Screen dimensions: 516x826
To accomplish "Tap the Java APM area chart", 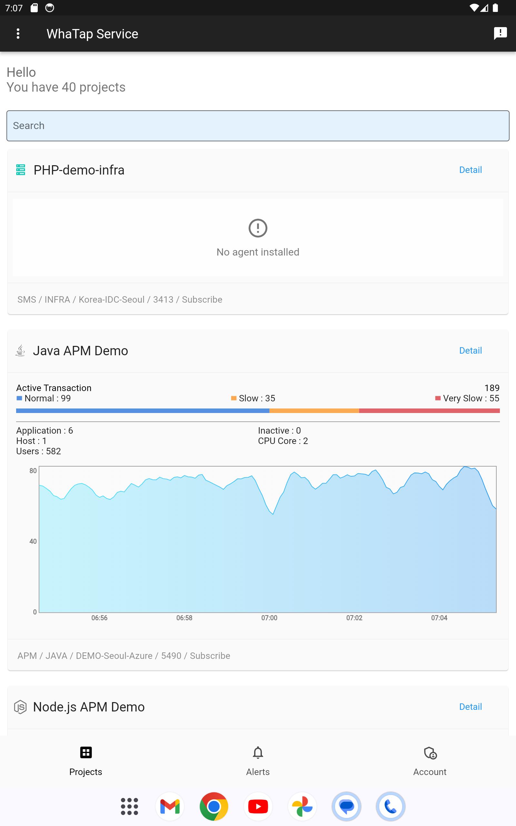I will pyautogui.click(x=268, y=539).
